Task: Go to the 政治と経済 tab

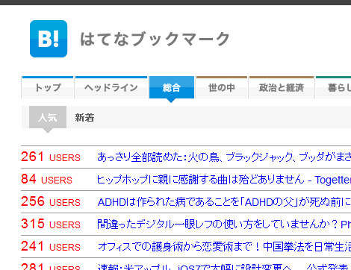Action: point(282,87)
